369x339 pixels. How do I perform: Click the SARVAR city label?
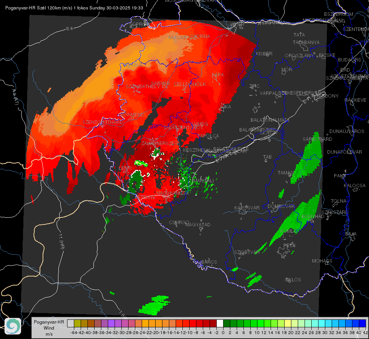pos(161,83)
